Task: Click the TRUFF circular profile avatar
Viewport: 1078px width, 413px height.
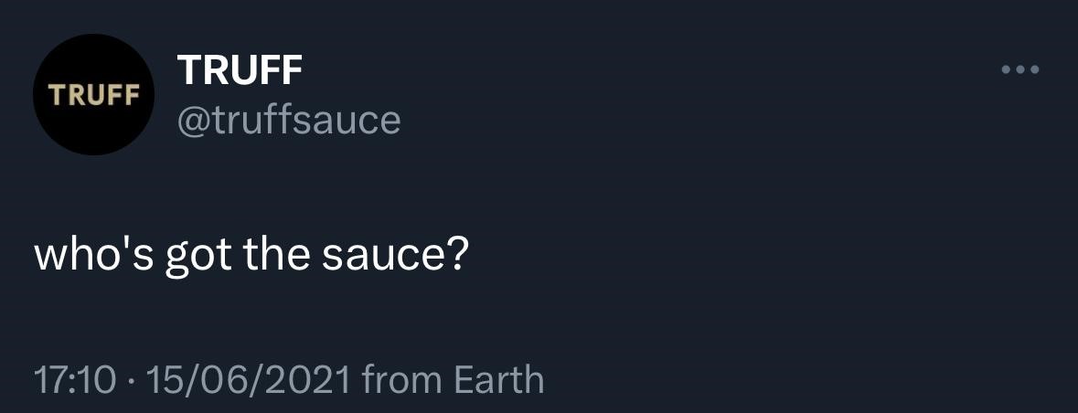Action: click(x=93, y=95)
